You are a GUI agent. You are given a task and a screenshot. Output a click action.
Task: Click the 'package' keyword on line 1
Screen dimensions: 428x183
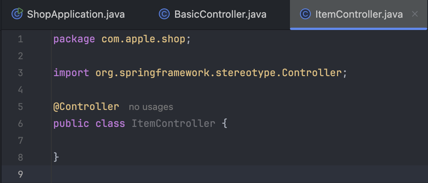point(74,40)
